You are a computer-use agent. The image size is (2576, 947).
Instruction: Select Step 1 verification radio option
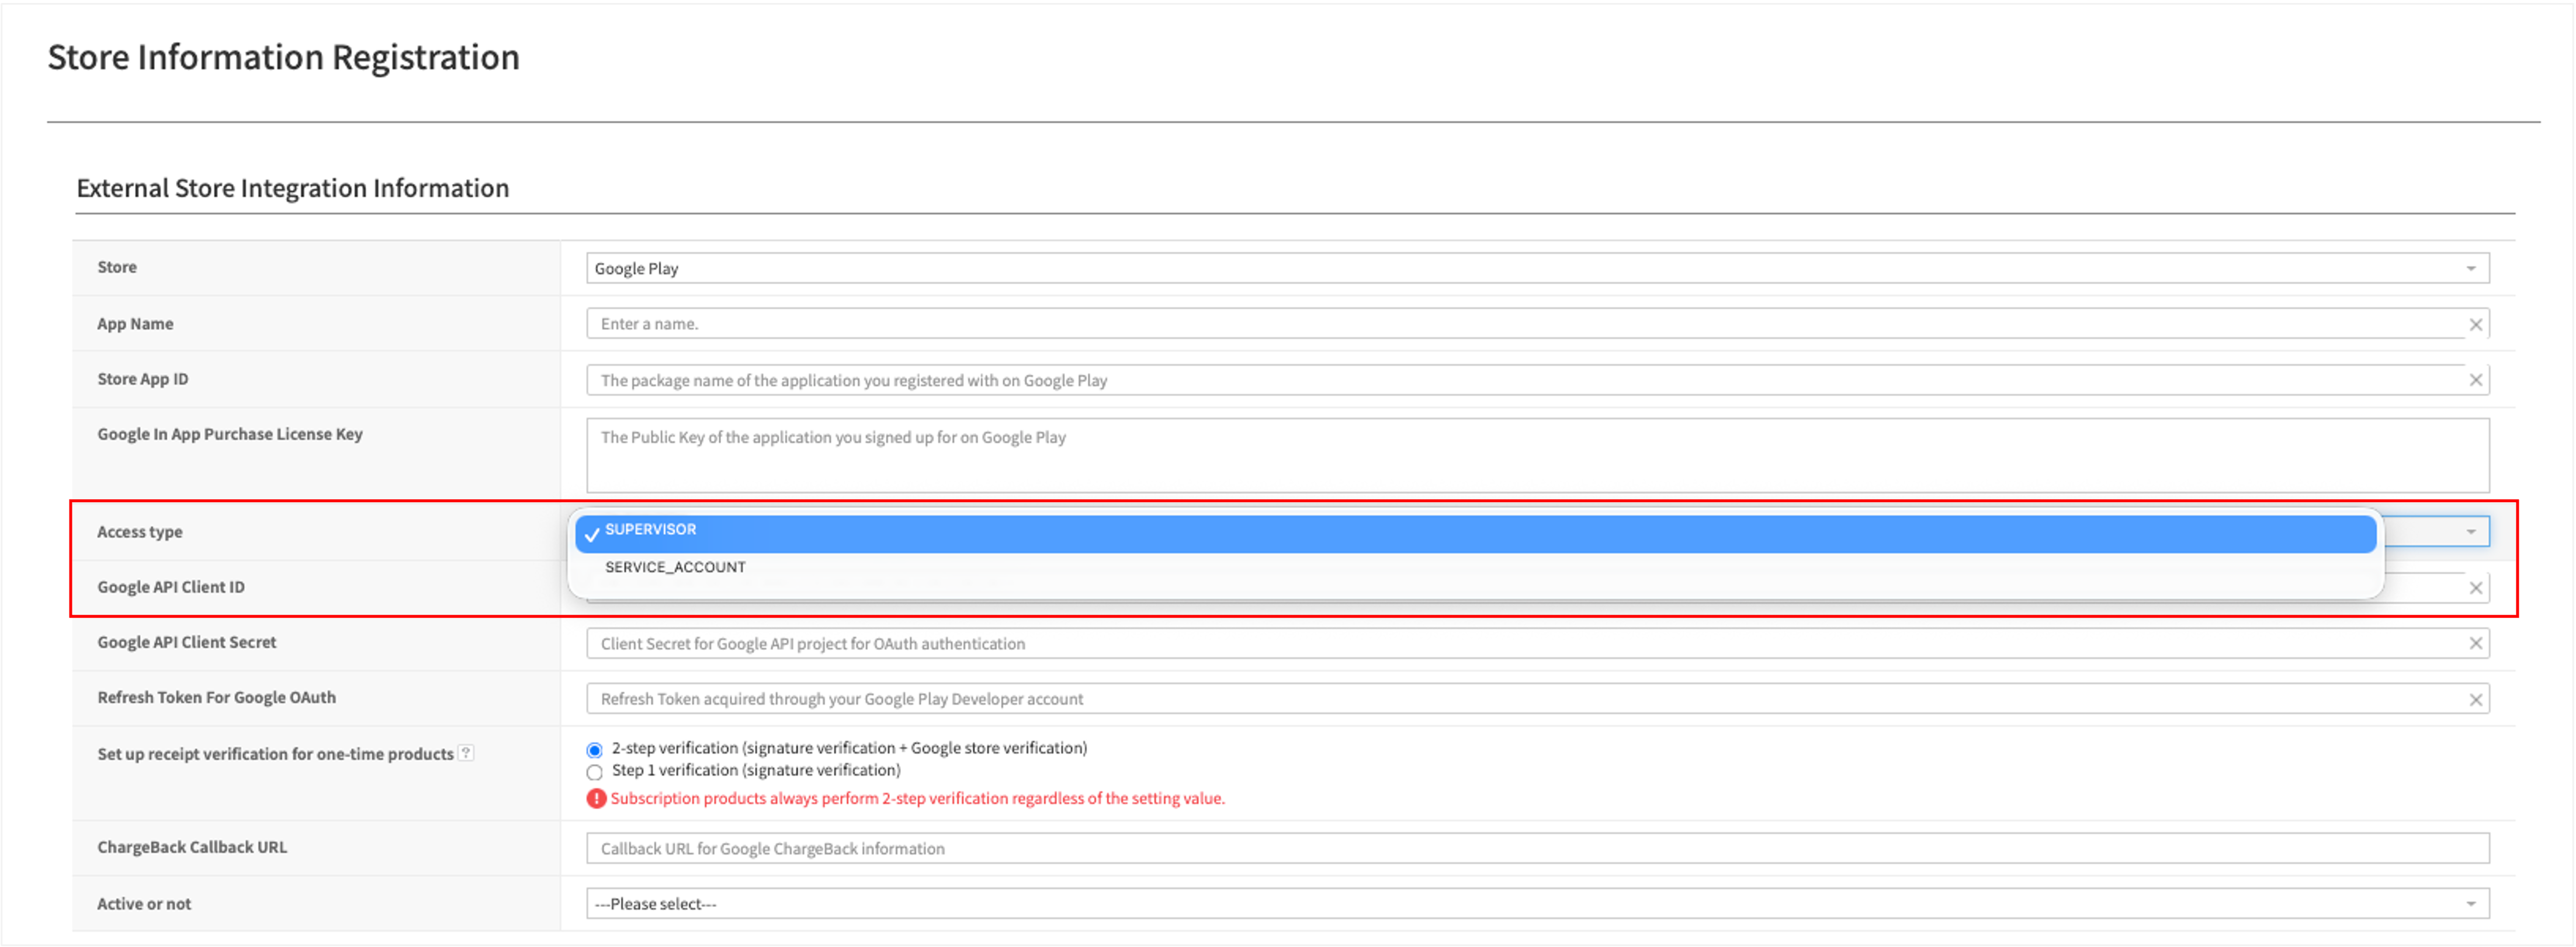[x=594, y=772]
